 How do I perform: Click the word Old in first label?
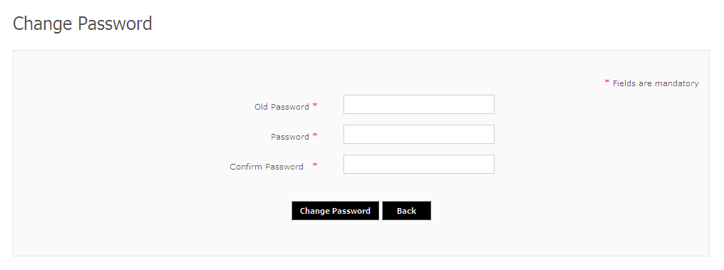pos(261,107)
